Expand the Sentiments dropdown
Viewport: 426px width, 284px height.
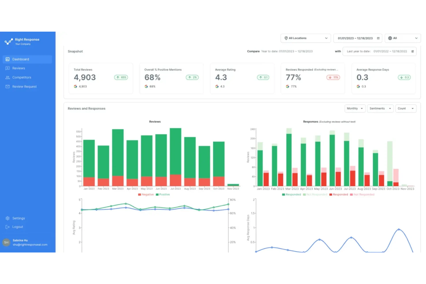[380, 108]
